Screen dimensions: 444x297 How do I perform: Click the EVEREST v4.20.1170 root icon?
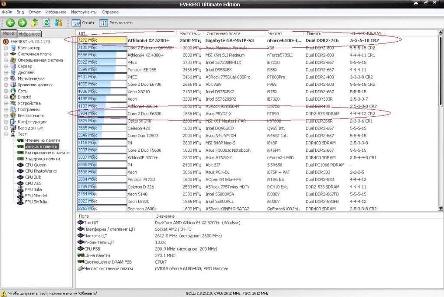pos(6,42)
